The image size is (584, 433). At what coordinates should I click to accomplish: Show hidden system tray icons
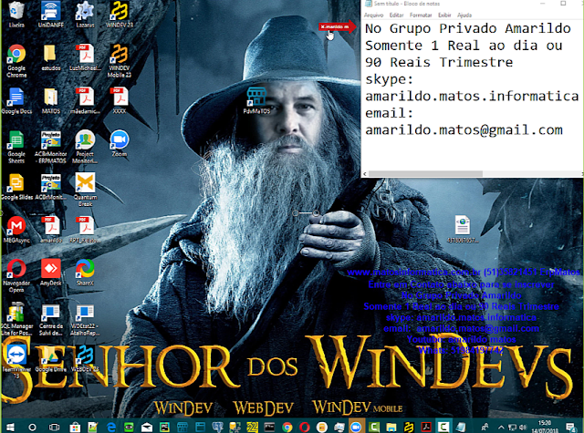(x=501, y=427)
